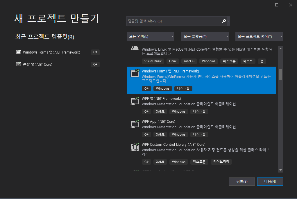Open the 모든 프로젝트 형식 type filter dropdown

pyautogui.click(x=259, y=36)
